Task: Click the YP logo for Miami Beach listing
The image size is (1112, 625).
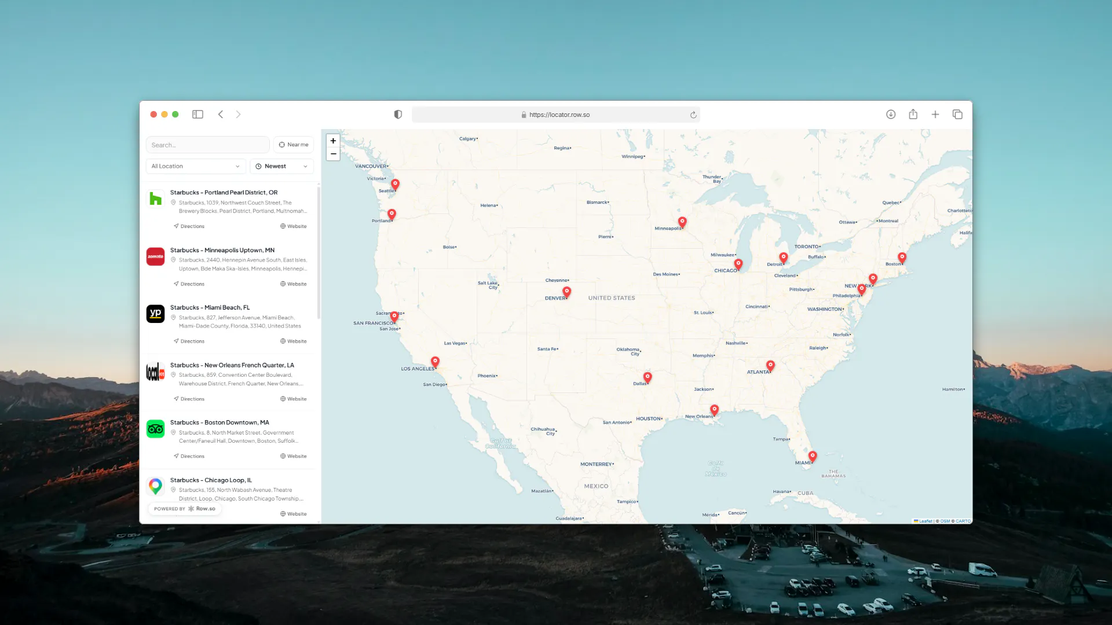Action: click(x=155, y=314)
